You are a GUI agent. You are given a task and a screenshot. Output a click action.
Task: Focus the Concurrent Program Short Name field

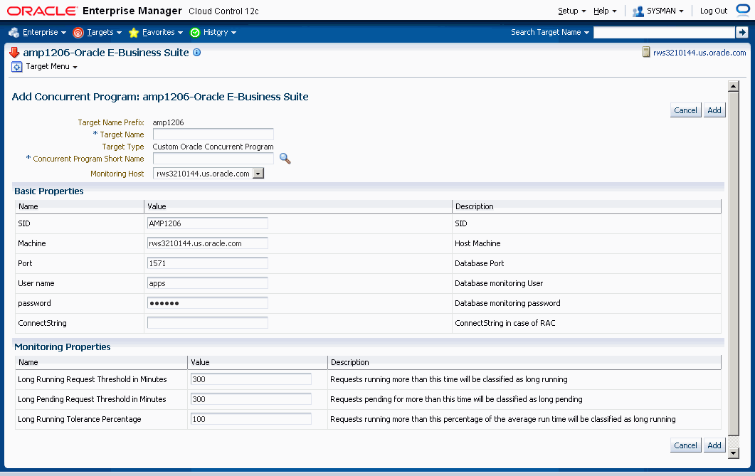pos(213,159)
